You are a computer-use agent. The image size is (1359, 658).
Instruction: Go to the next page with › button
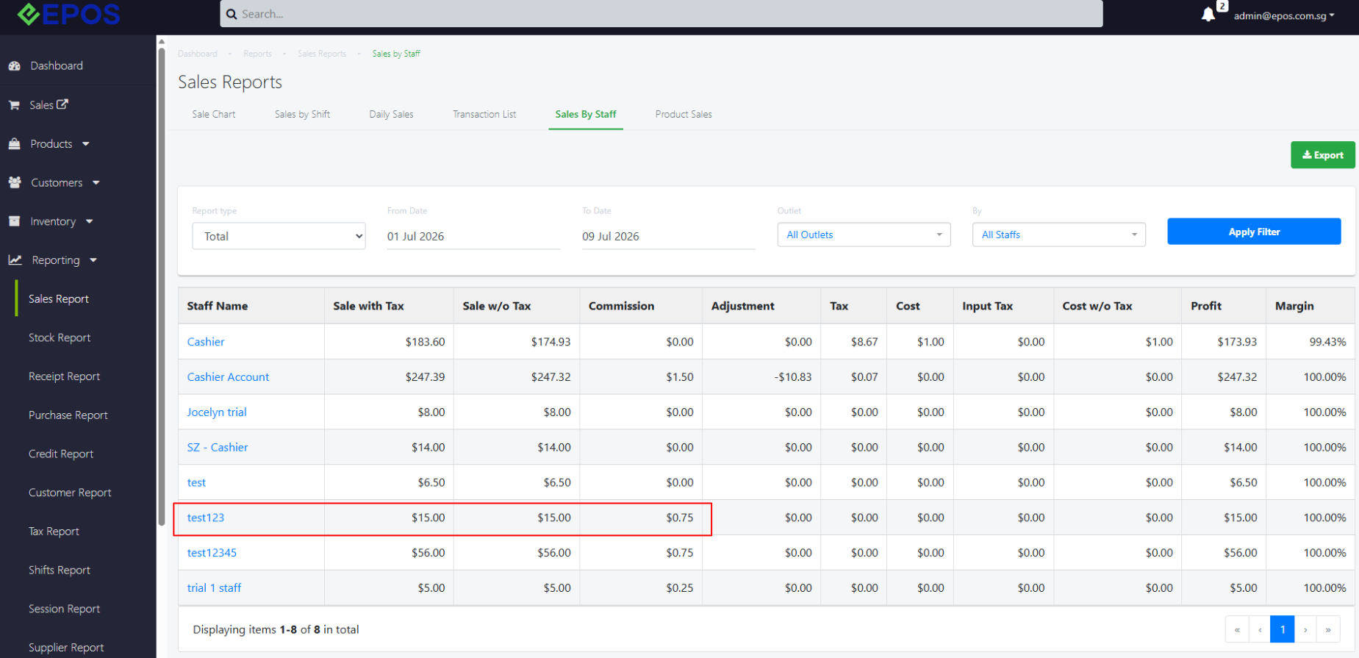pyautogui.click(x=1305, y=629)
